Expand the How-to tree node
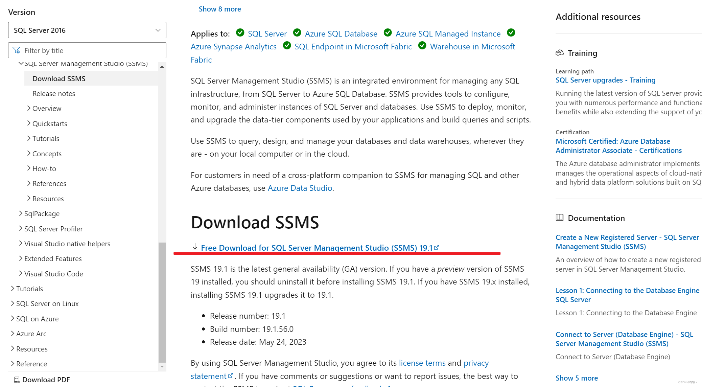This screenshot has height=387, width=702. tap(29, 168)
